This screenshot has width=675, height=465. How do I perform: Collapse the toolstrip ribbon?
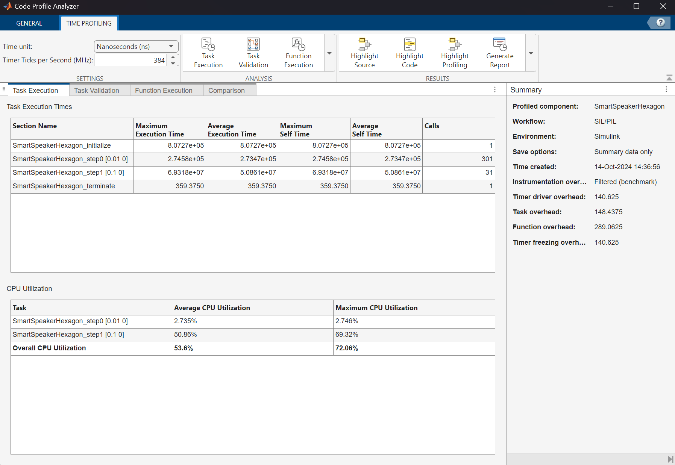tap(669, 78)
